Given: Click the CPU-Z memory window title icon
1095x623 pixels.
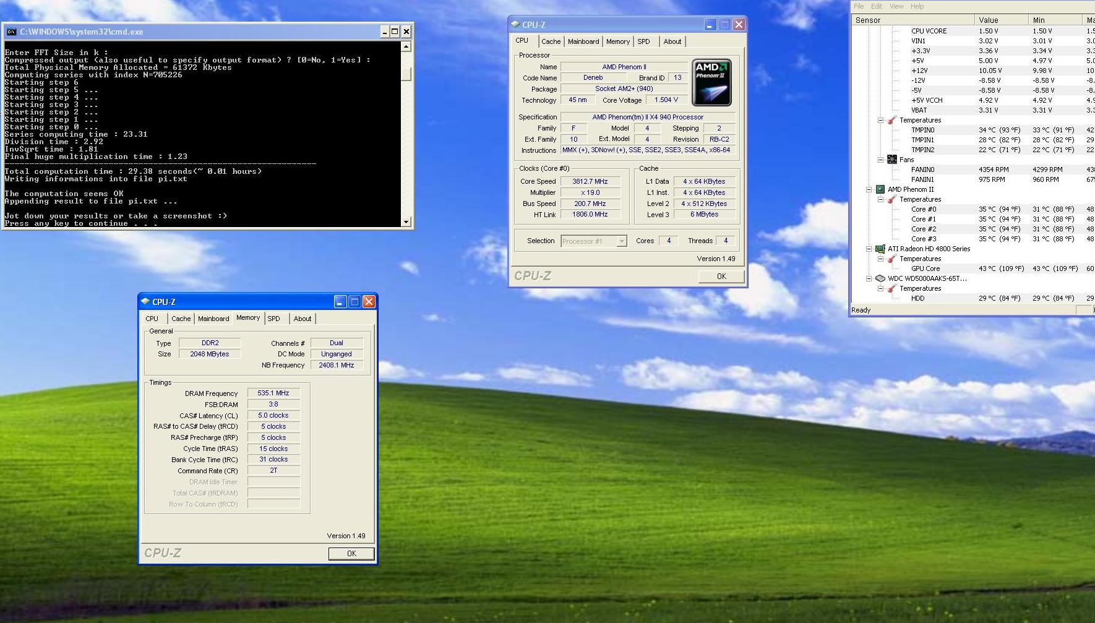Looking at the screenshot, I should (145, 302).
